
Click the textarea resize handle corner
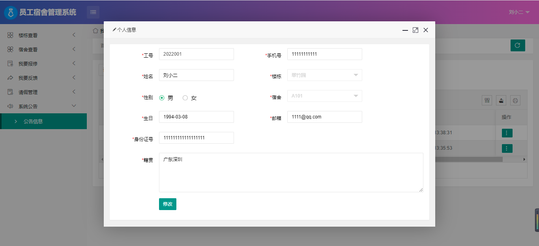click(x=421, y=190)
